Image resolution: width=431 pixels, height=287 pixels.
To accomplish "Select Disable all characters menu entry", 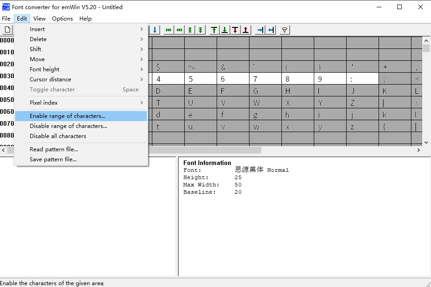I will (58, 136).
